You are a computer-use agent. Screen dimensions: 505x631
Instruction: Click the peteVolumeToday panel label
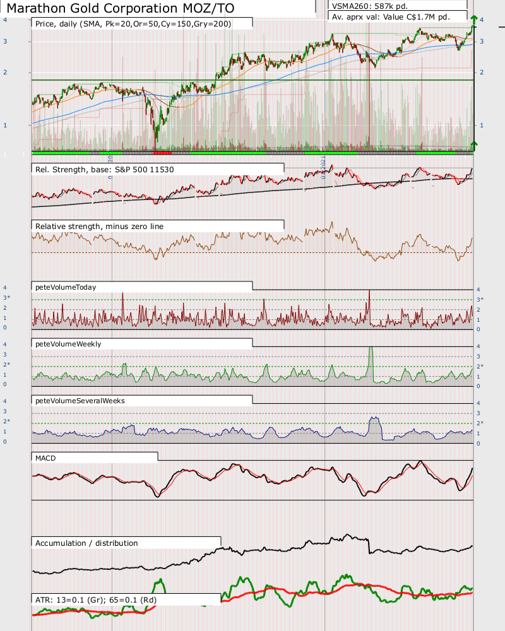pos(66,287)
